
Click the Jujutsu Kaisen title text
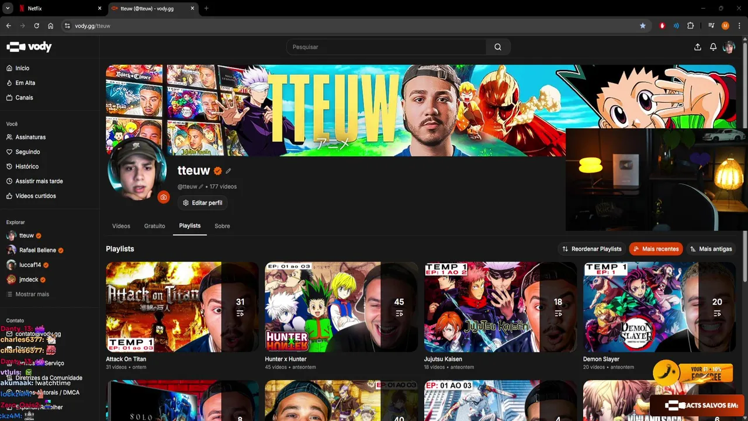point(443,359)
